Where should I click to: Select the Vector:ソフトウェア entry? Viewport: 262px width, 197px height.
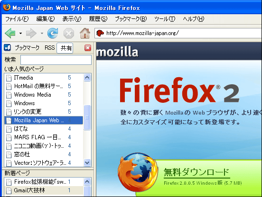[44, 163]
